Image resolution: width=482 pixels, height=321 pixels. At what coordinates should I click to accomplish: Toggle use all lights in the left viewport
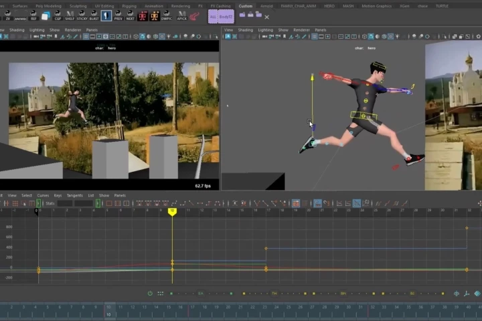tap(169, 37)
